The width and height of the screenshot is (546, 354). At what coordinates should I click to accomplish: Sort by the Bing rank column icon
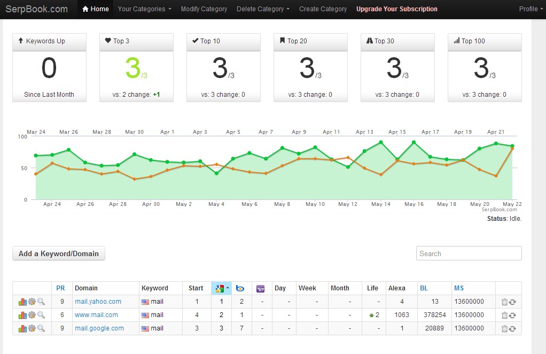coord(240,288)
